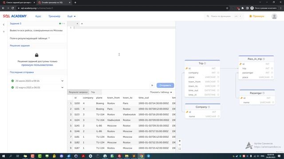The image size is (284, 159).
Task: Select the cell with id 1100
Action: coord(77,103)
